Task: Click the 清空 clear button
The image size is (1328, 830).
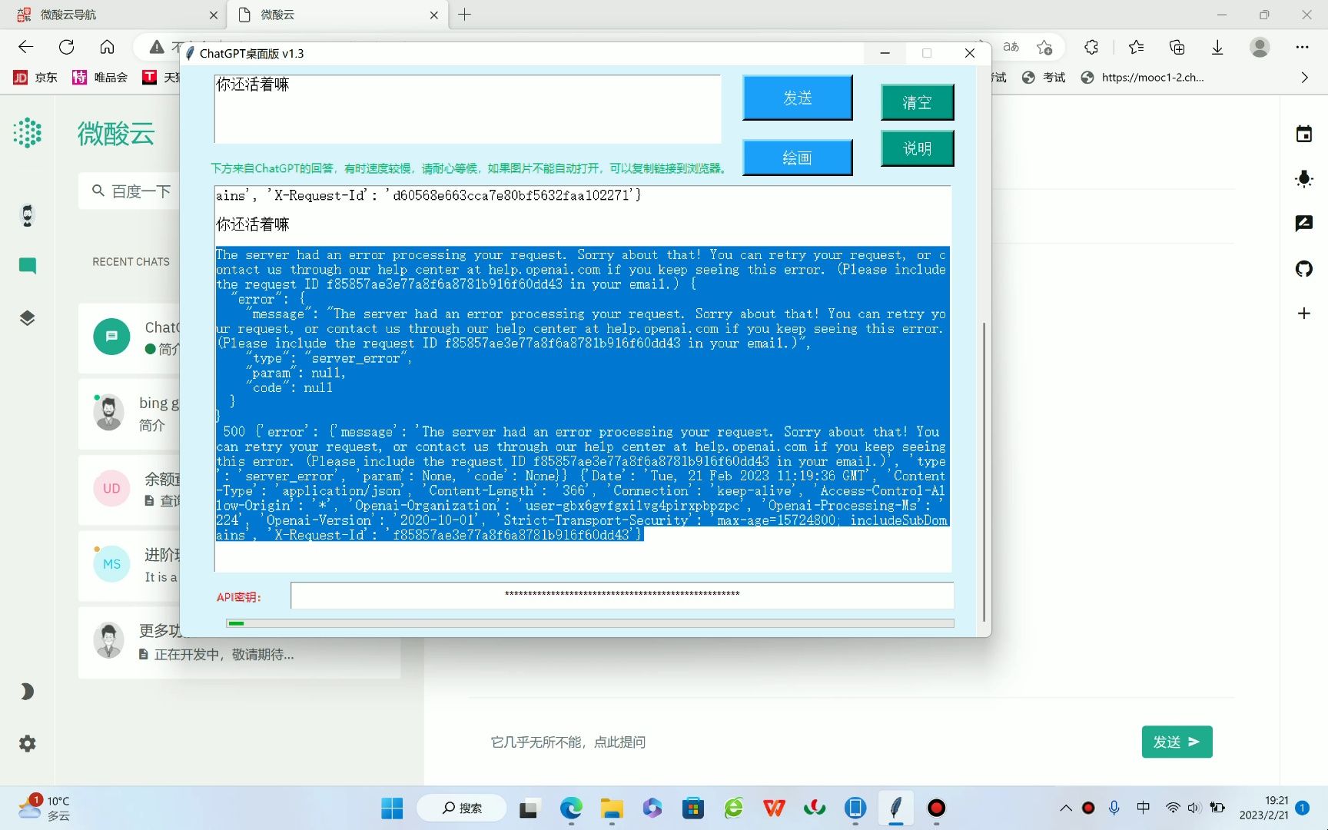Action: (x=917, y=102)
